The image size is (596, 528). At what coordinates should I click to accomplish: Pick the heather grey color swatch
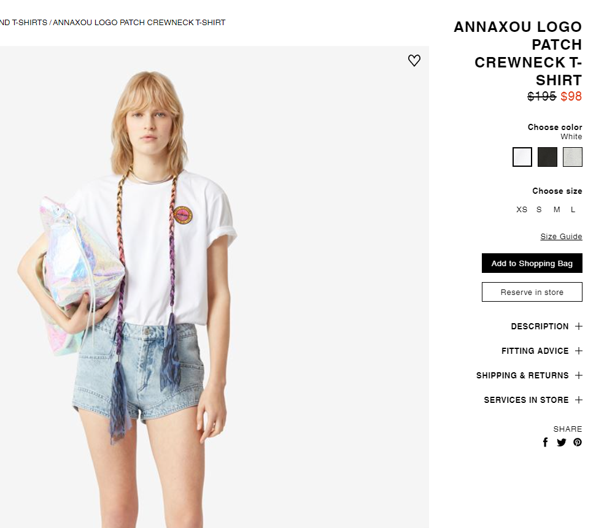573,157
